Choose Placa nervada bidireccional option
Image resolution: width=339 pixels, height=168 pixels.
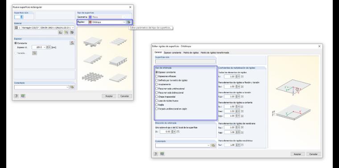[x=157, y=93]
